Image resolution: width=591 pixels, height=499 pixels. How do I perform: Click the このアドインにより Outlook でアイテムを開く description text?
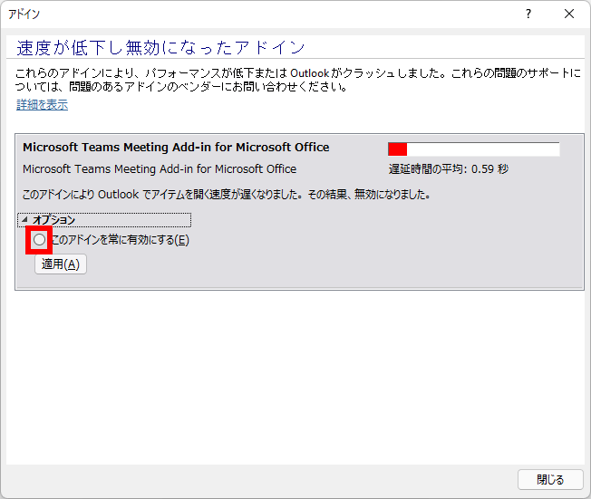tap(226, 195)
